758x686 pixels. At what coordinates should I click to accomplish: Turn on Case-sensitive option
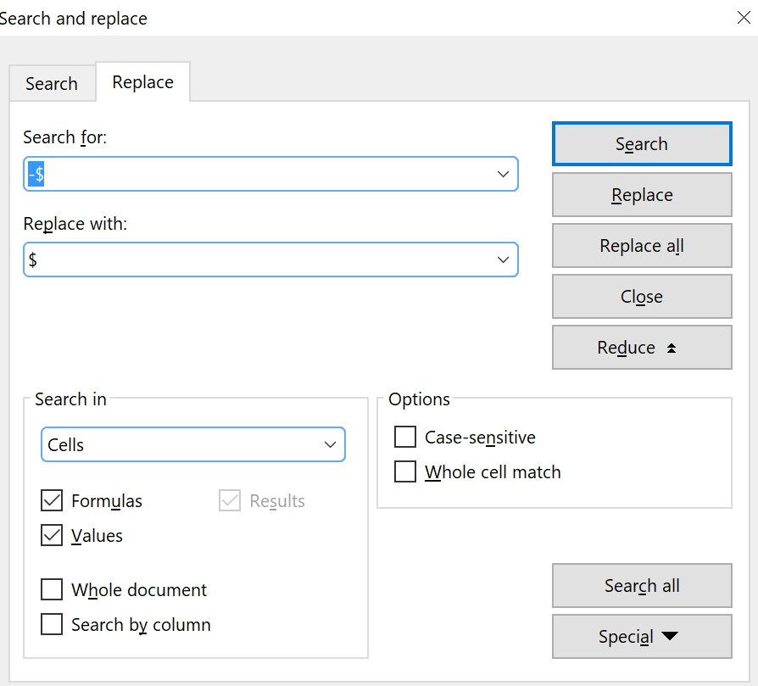[x=406, y=438]
